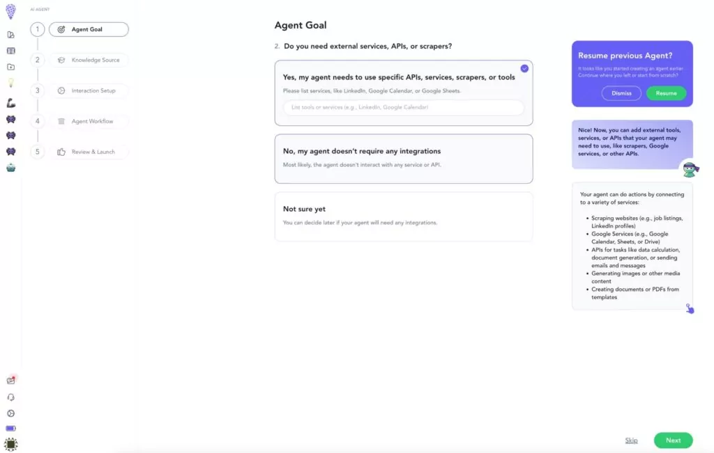The image size is (714, 453).
Task: Click 'Generating images or other media content' bullet
Action: [x=635, y=277]
